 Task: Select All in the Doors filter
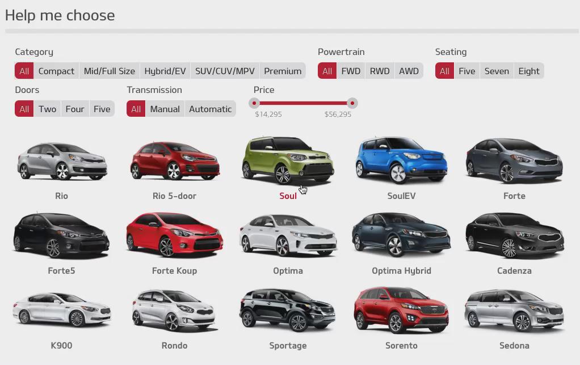[x=24, y=109]
